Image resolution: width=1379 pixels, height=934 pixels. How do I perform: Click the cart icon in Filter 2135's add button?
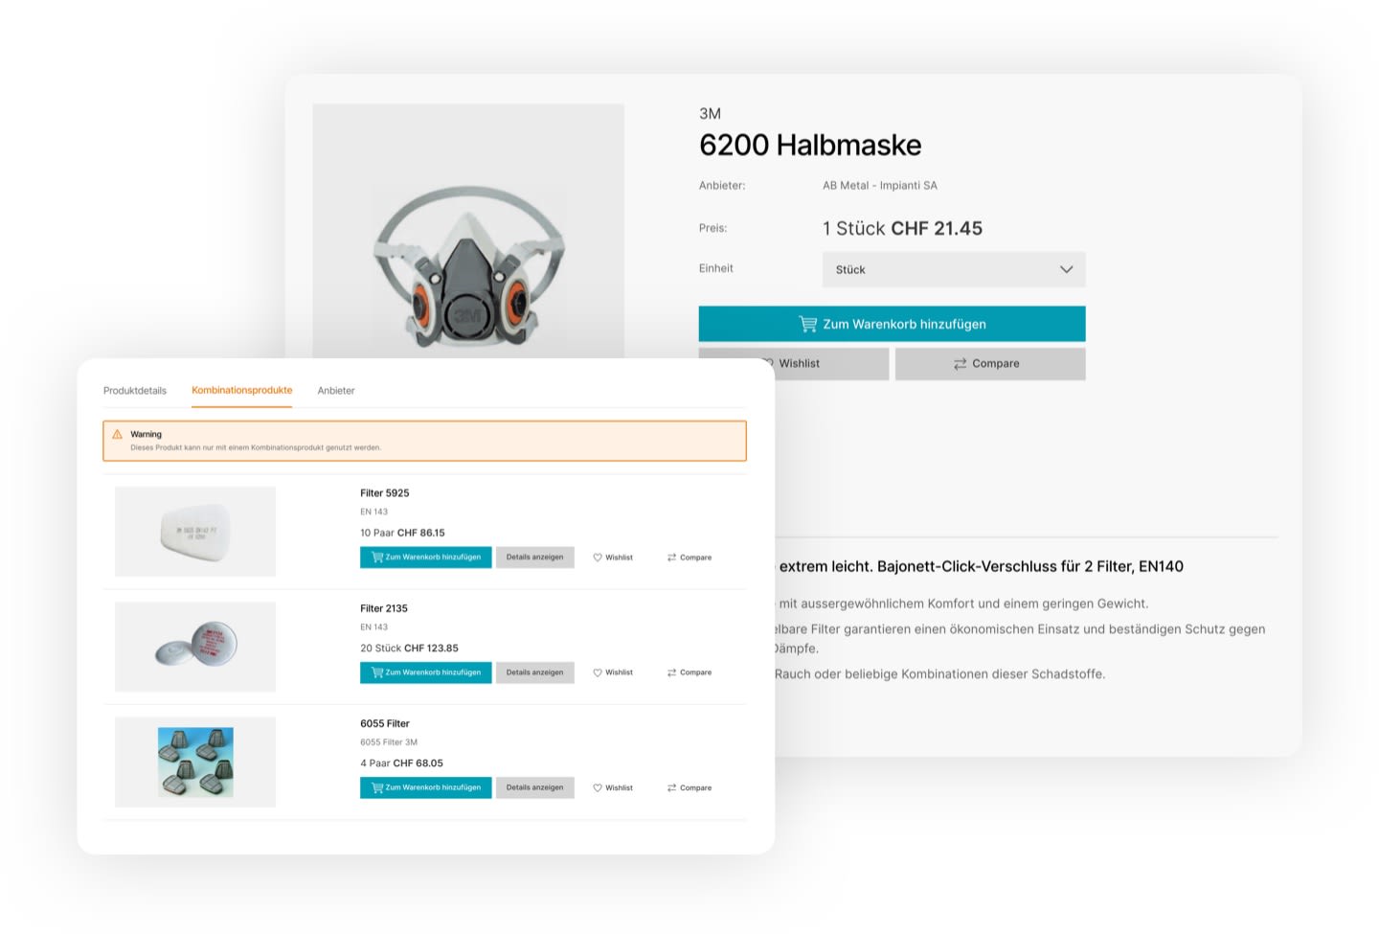377,672
